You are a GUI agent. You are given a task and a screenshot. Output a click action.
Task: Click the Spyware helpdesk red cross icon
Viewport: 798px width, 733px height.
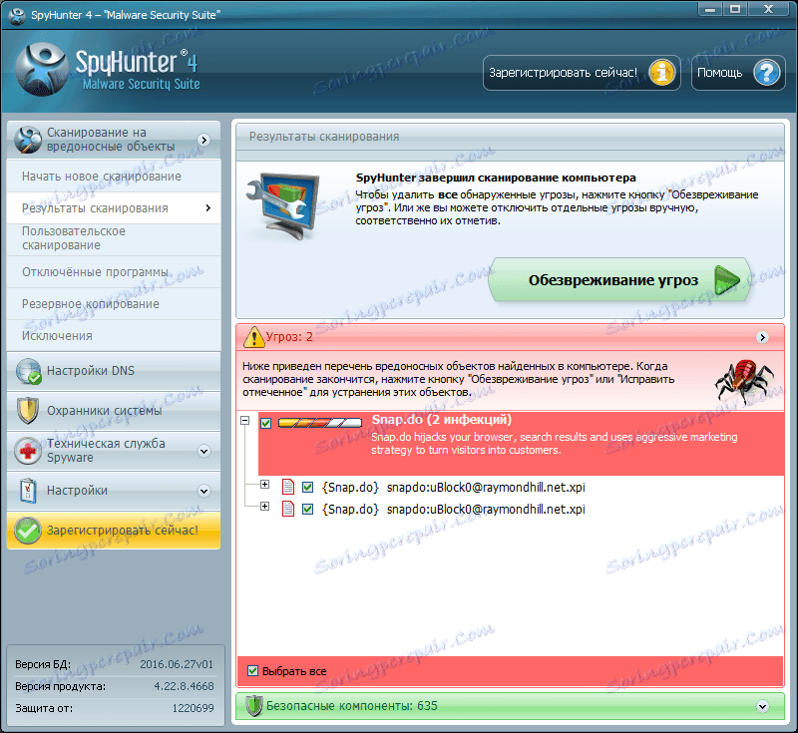(28, 451)
